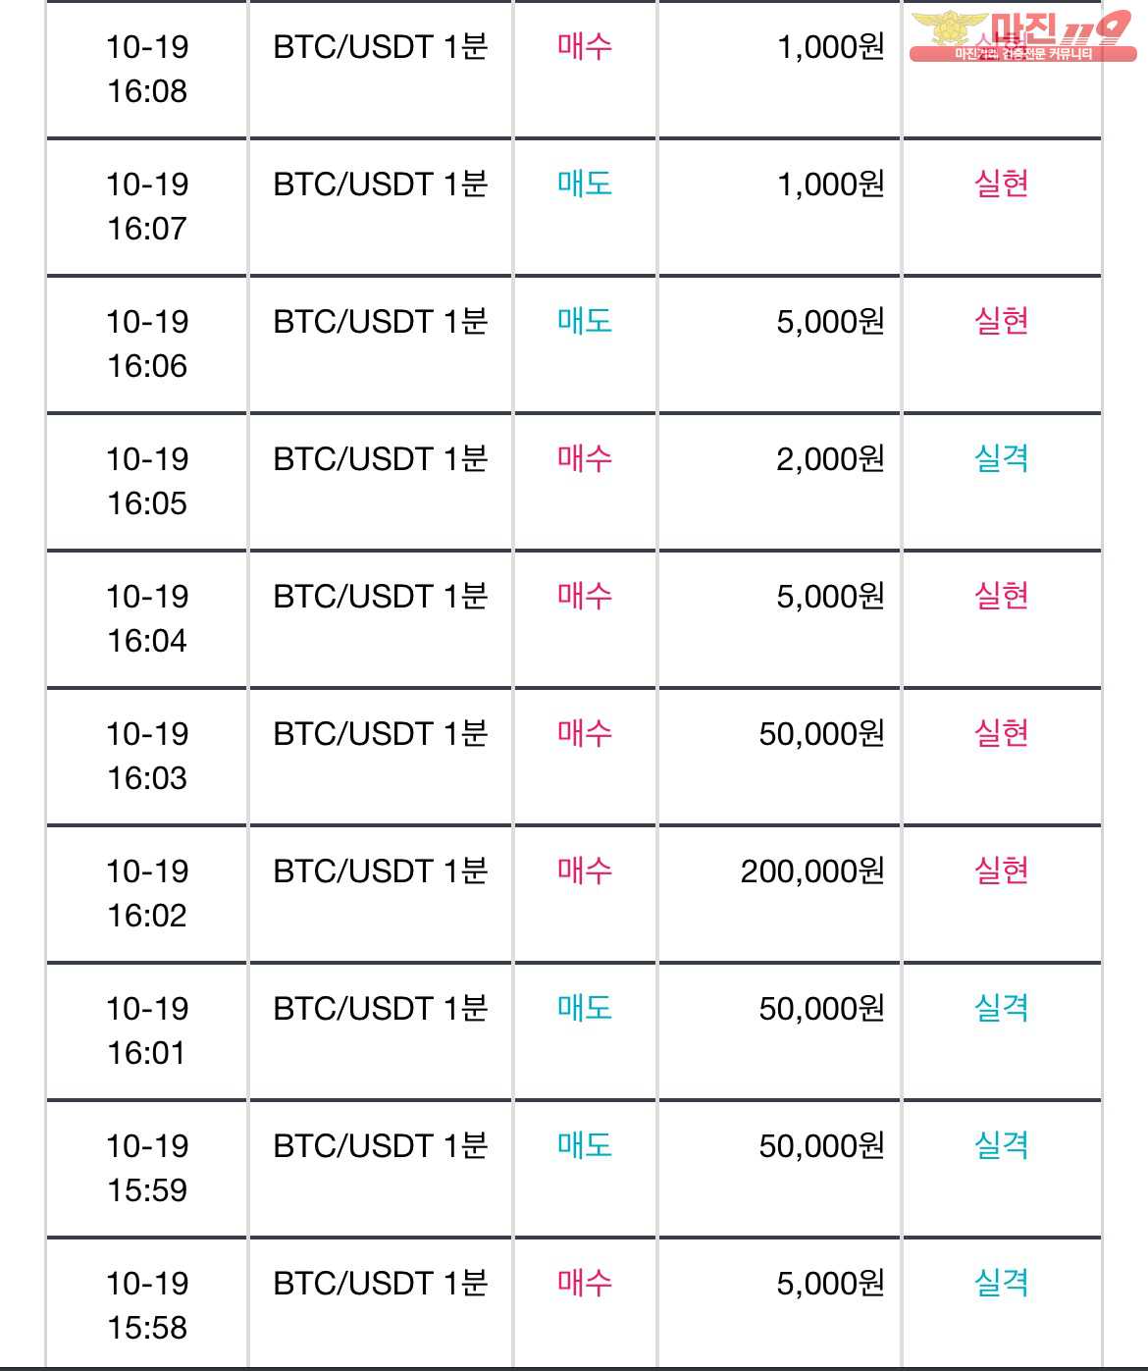Screen dimensions: 1148x1371
Task: Select the 50,000원 amount at 16:03
Action: coord(822,734)
